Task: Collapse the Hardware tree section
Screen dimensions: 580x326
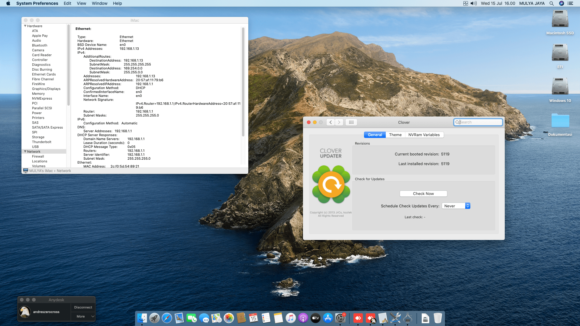Action: (x=25, y=26)
